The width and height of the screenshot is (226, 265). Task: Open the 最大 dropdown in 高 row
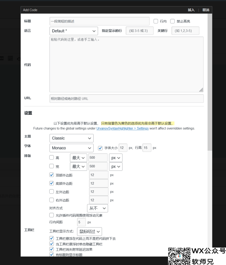point(79,158)
